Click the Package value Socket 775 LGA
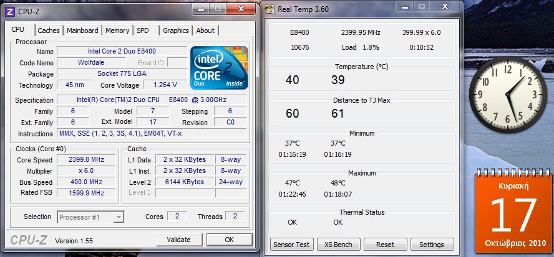 click(x=122, y=73)
